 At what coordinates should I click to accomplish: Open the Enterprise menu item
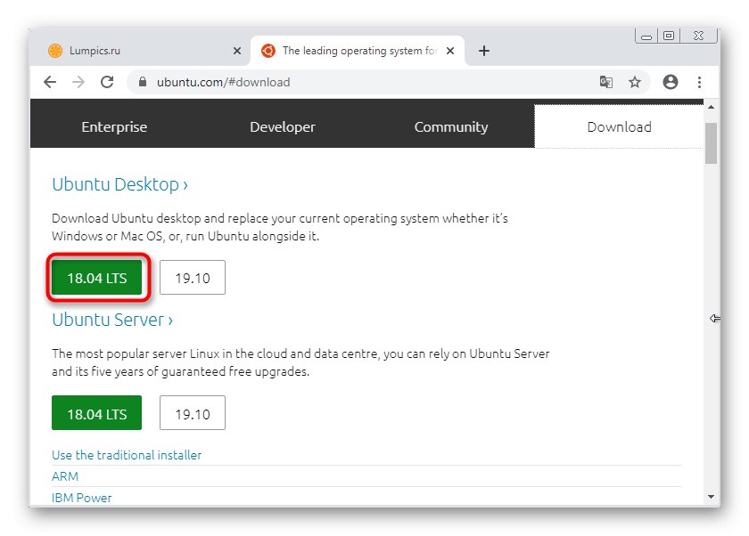[x=114, y=126]
